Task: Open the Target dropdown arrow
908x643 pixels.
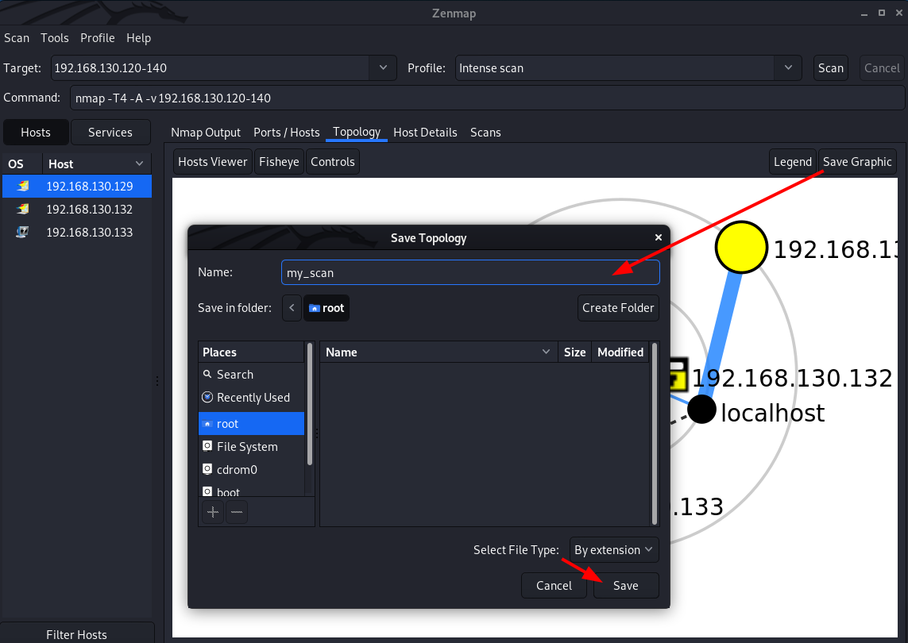Action: point(383,67)
